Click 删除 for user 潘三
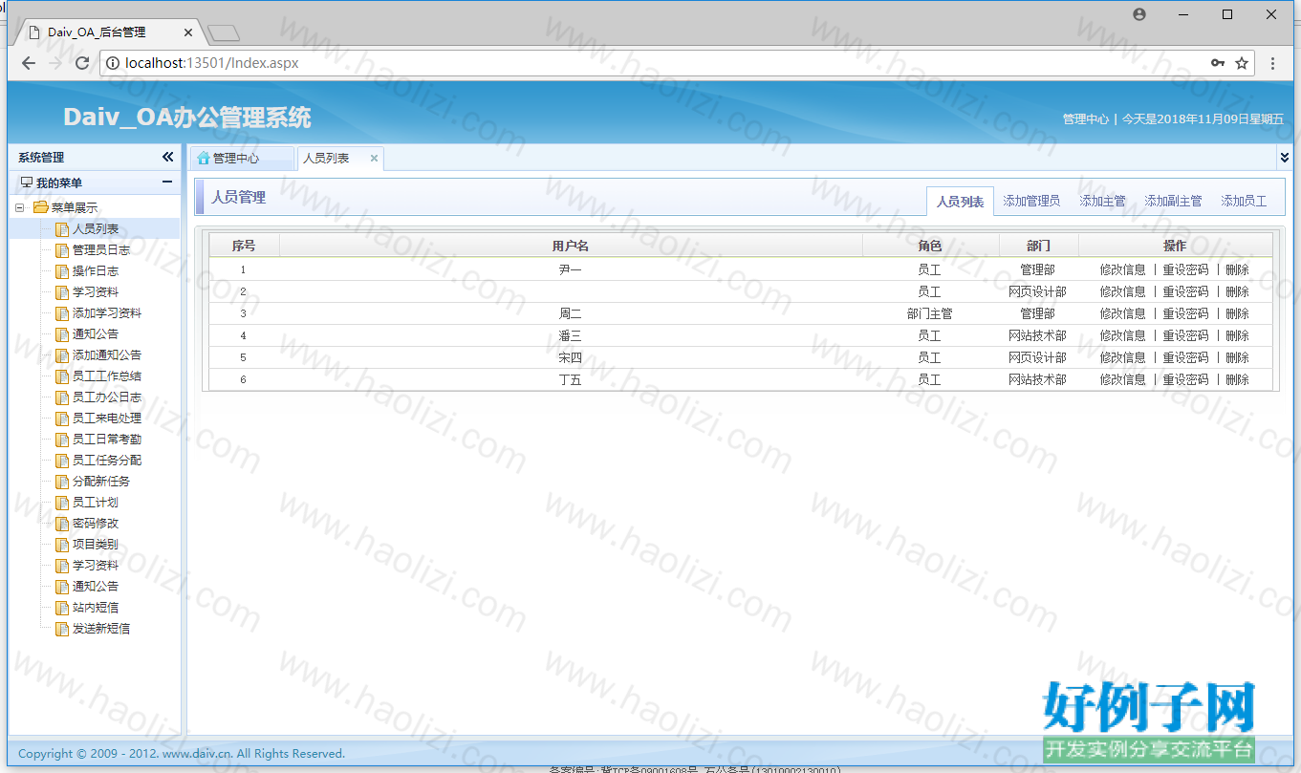 [1237, 335]
